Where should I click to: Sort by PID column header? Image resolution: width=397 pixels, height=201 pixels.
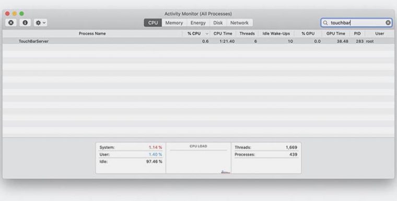click(357, 33)
